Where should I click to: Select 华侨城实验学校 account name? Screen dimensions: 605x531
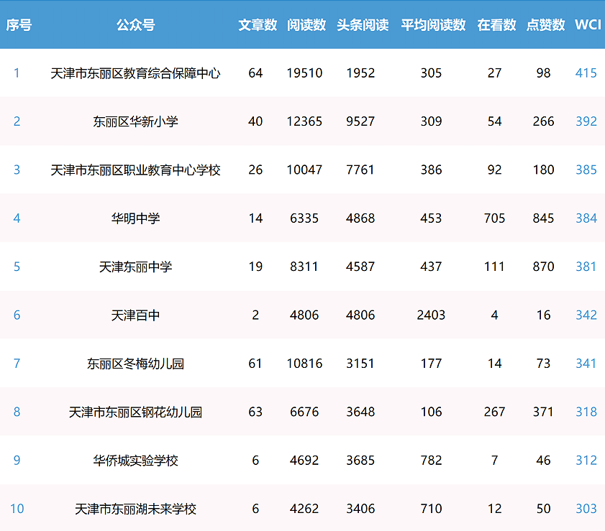pos(135,461)
